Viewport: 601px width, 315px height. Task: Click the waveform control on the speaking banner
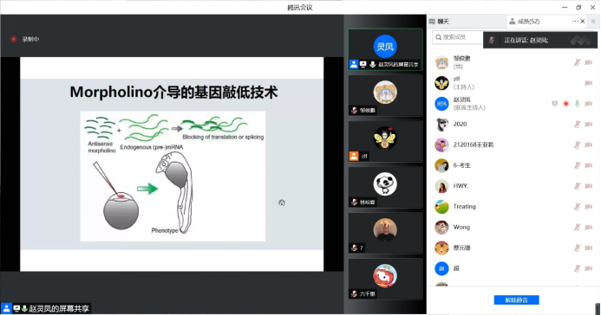[x=581, y=40]
